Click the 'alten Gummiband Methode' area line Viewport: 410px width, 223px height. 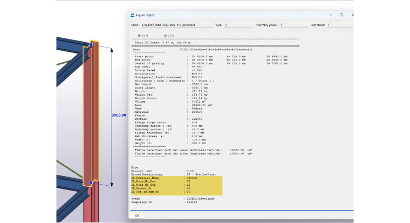194,154
